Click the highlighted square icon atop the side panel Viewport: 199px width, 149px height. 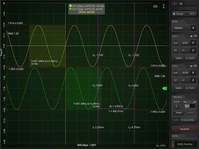click(181, 3)
